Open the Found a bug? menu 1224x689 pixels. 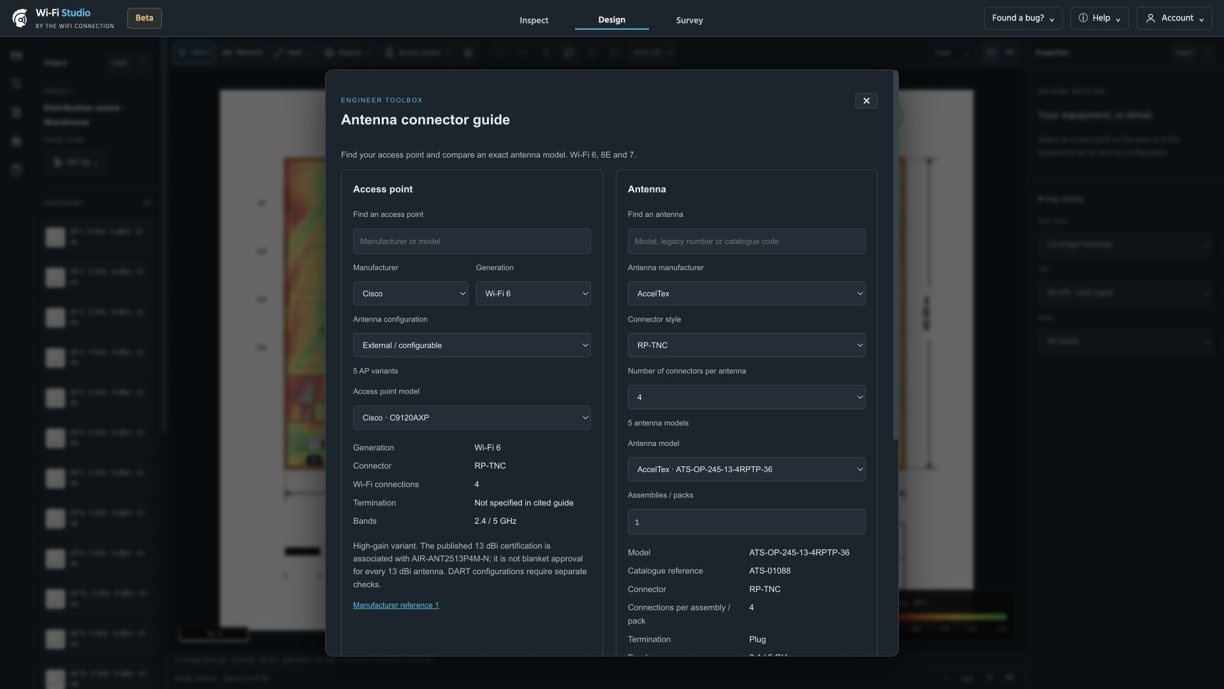pos(1023,19)
